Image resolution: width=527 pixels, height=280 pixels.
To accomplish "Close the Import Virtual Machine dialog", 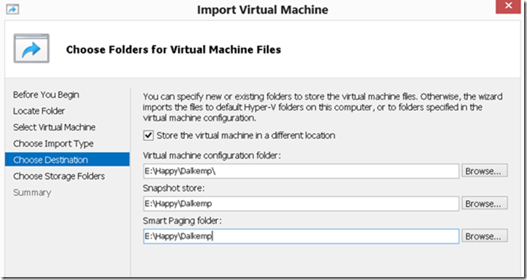I will [508, 6].
